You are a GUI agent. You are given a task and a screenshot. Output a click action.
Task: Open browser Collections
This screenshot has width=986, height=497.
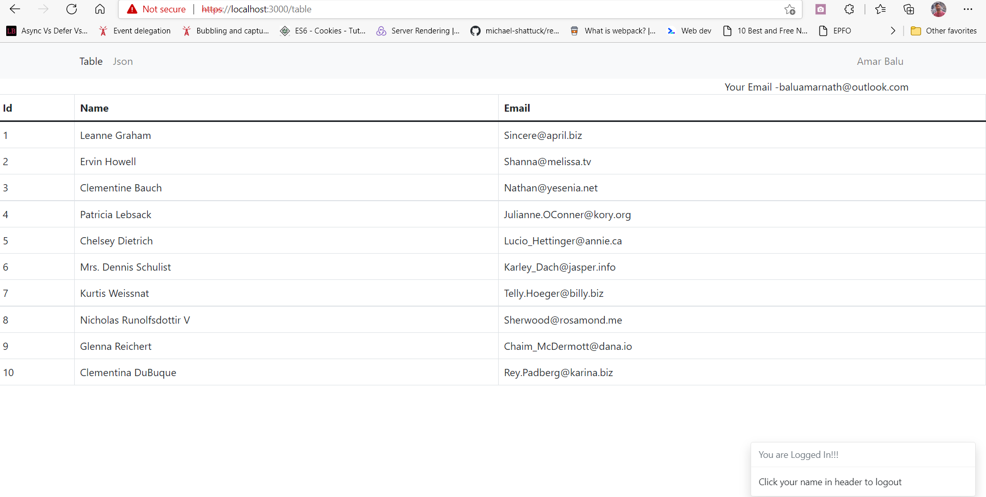(x=908, y=9)
